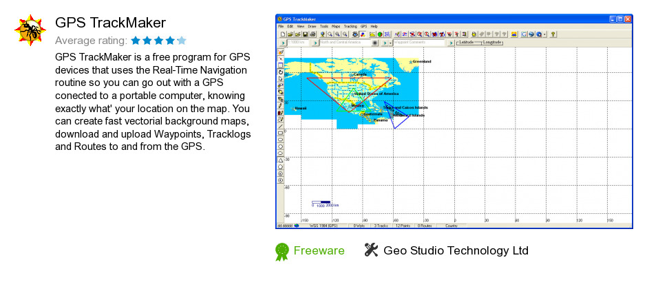Click the Google G toolbar icon
This screenshot has width=647, height=282.
524,34
